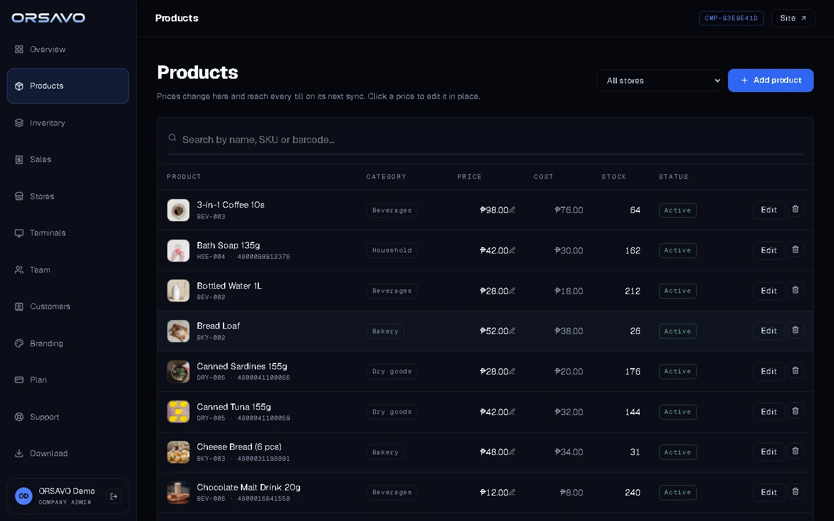Click trash icon for Cheese Bread (6 pcs)
Screen dimensions: 834x521
[x=795, y=451]
